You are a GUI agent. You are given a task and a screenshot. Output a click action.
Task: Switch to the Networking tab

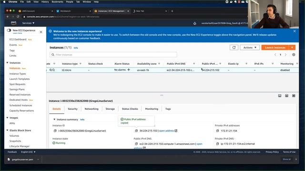pos(91,109)
